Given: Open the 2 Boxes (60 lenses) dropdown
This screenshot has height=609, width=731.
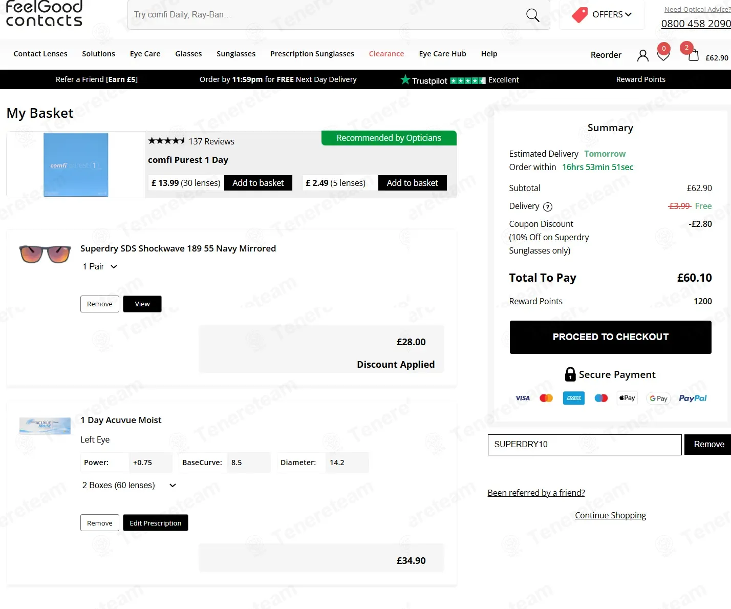Looking at the screenshot, I should 129,485.
